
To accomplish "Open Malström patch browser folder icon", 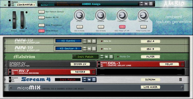I will (106, 57).
